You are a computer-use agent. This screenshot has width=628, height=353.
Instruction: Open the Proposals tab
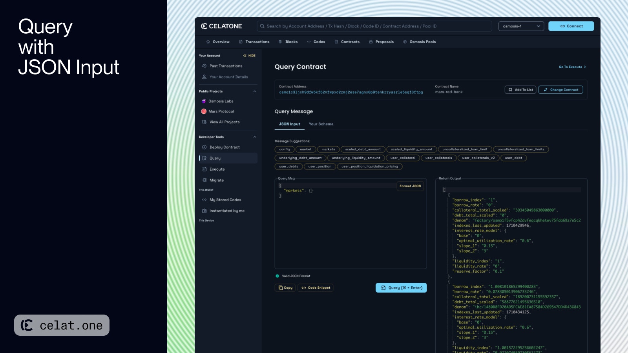point(381,42)
